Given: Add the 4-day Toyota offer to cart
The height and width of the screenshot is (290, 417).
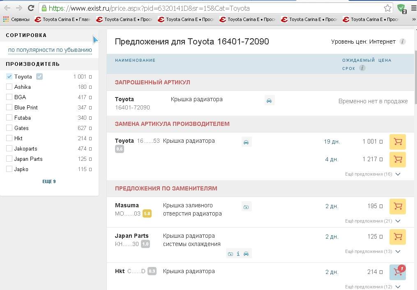Looking at the screenshot, I should [397, 159].
